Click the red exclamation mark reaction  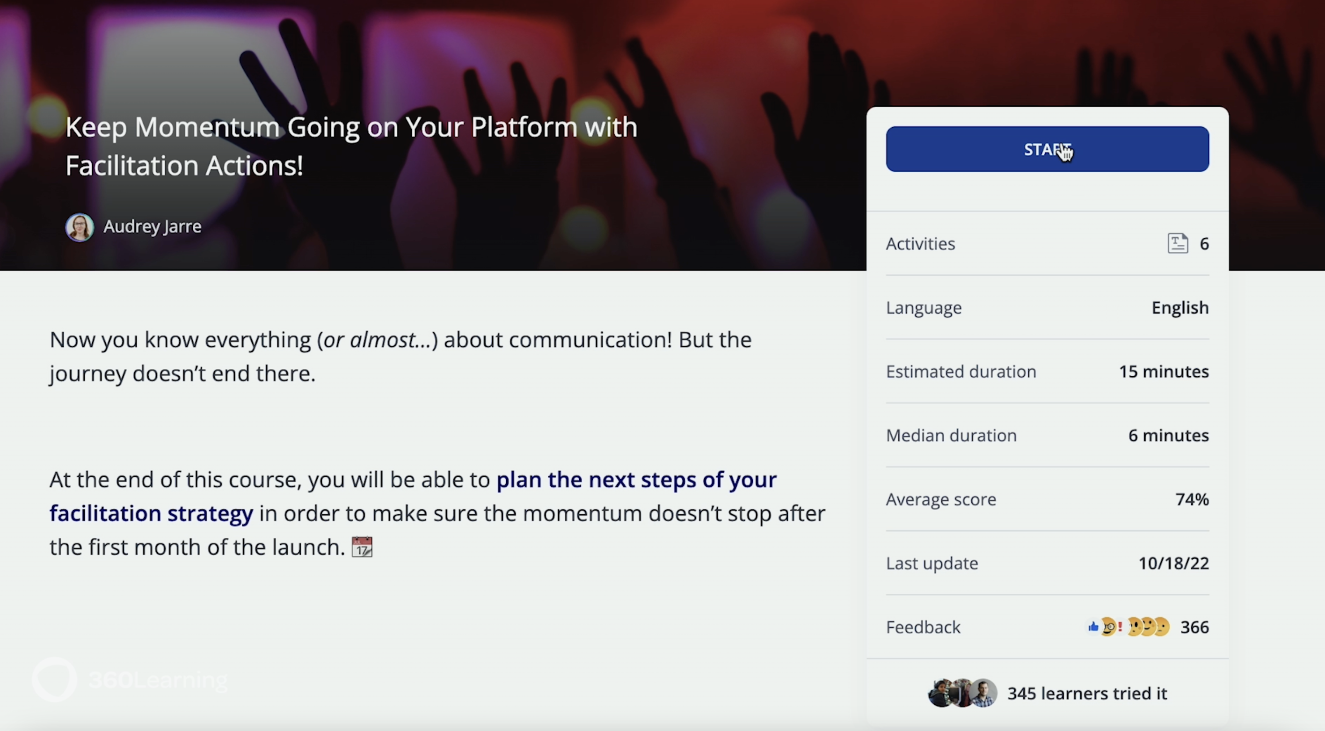click(1120, 627)
